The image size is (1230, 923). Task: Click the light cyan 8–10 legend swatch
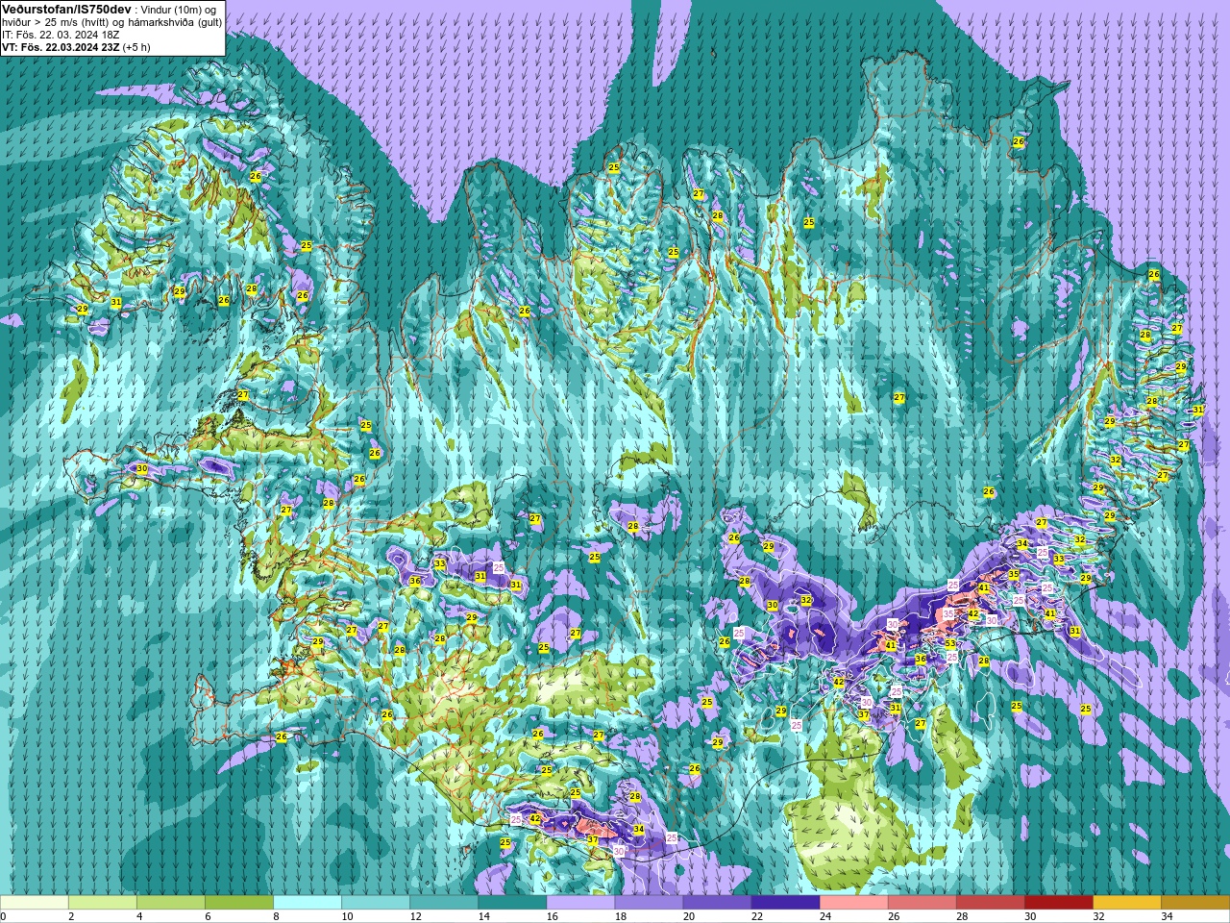[307, 903]
